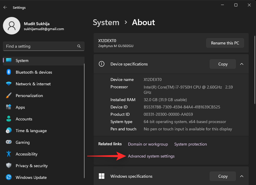Click Rename this PC
This screenshot has width=256, height=185.
tap(225, 43)
